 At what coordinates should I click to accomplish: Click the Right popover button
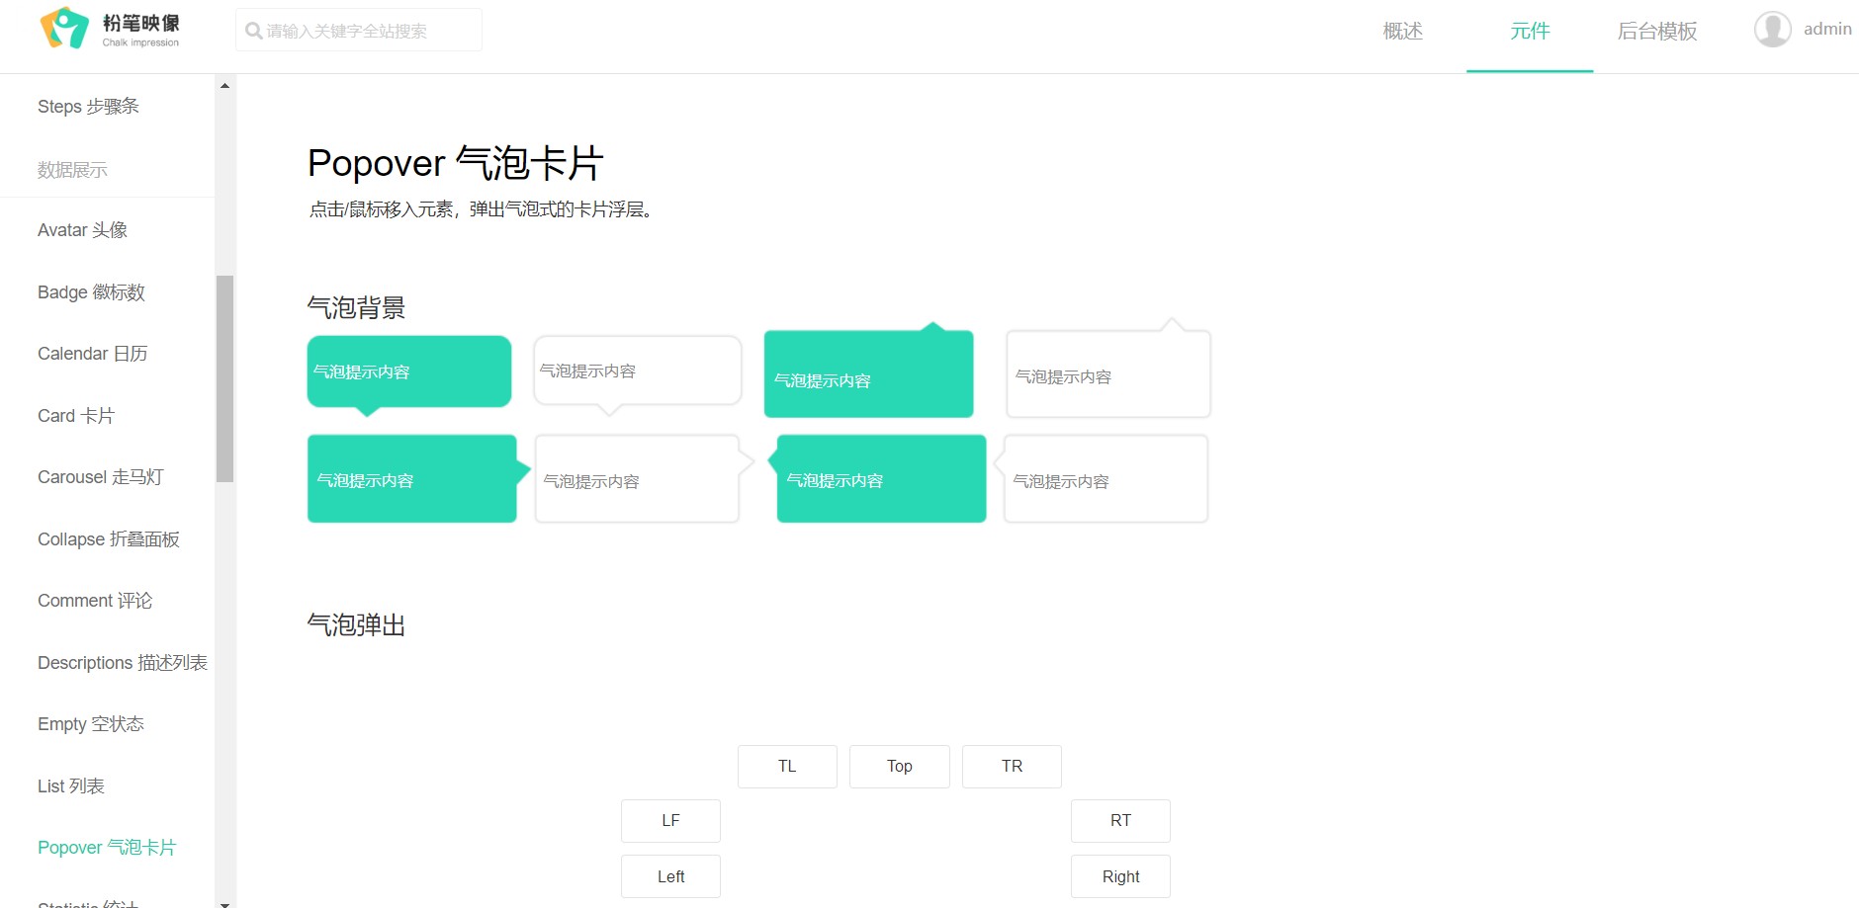point(1120,876)
